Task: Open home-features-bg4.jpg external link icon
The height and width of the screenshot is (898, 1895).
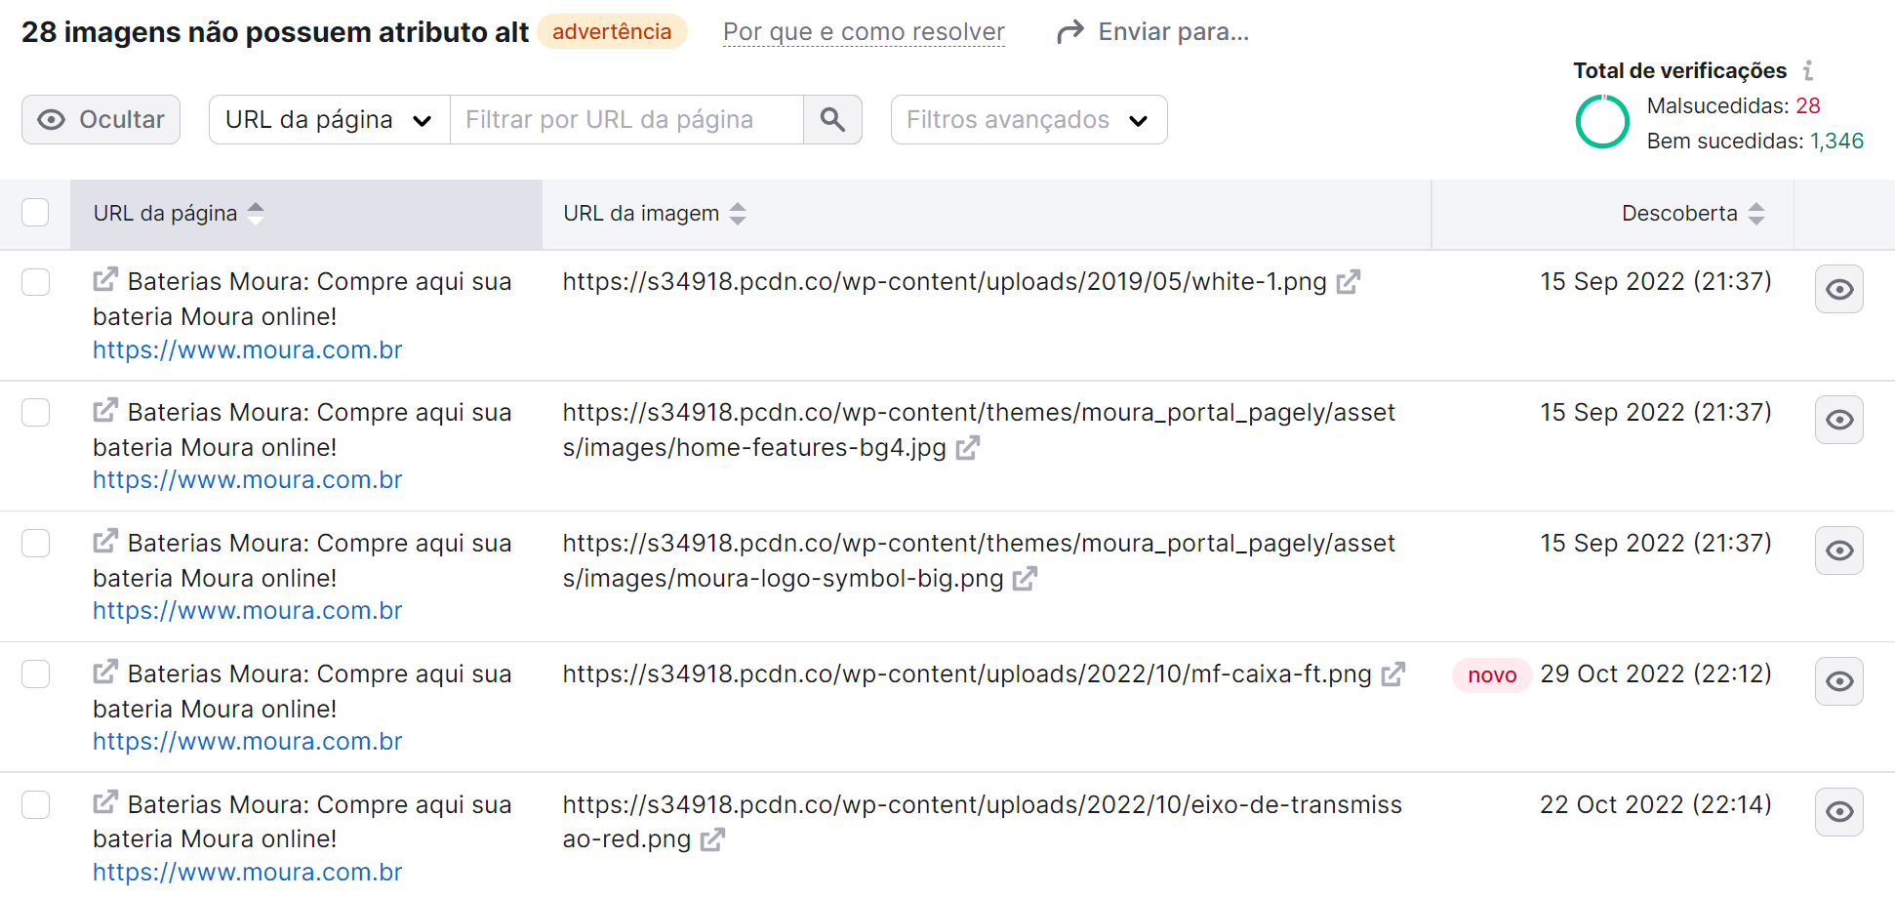Action: click(967, 448)
